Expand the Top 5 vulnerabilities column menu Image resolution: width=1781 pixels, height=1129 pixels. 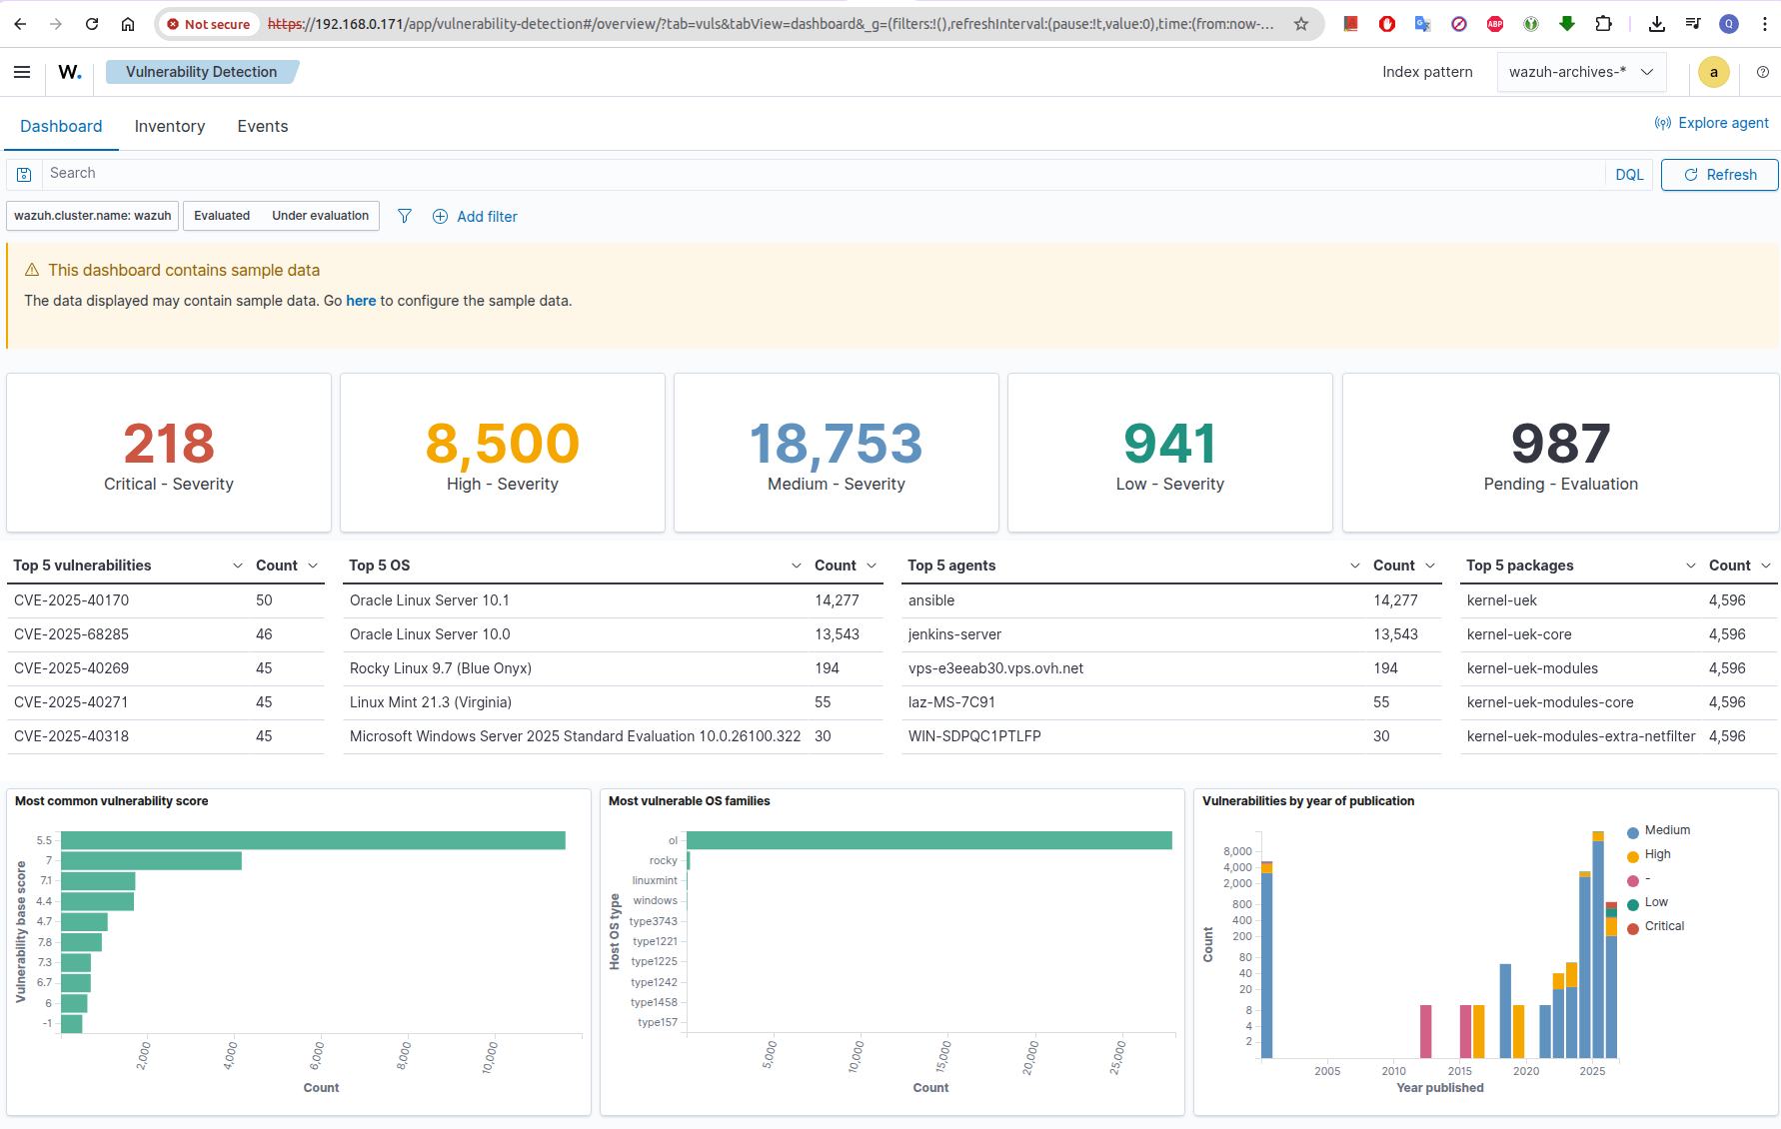238,565
